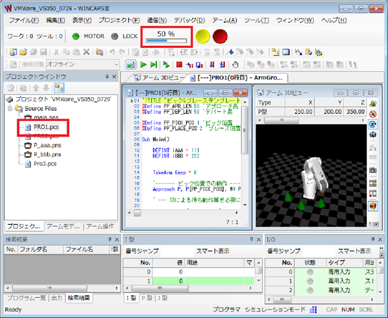This screenshot has width=388, height=318.
Task: Click the camera icon in 3D view sidebar
Action: (373, 169)
